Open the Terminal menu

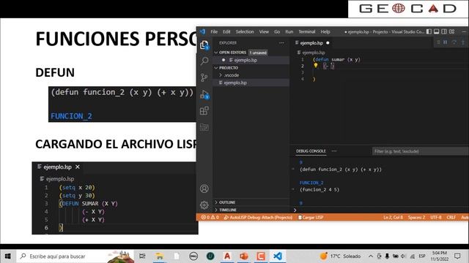point(307,31)
